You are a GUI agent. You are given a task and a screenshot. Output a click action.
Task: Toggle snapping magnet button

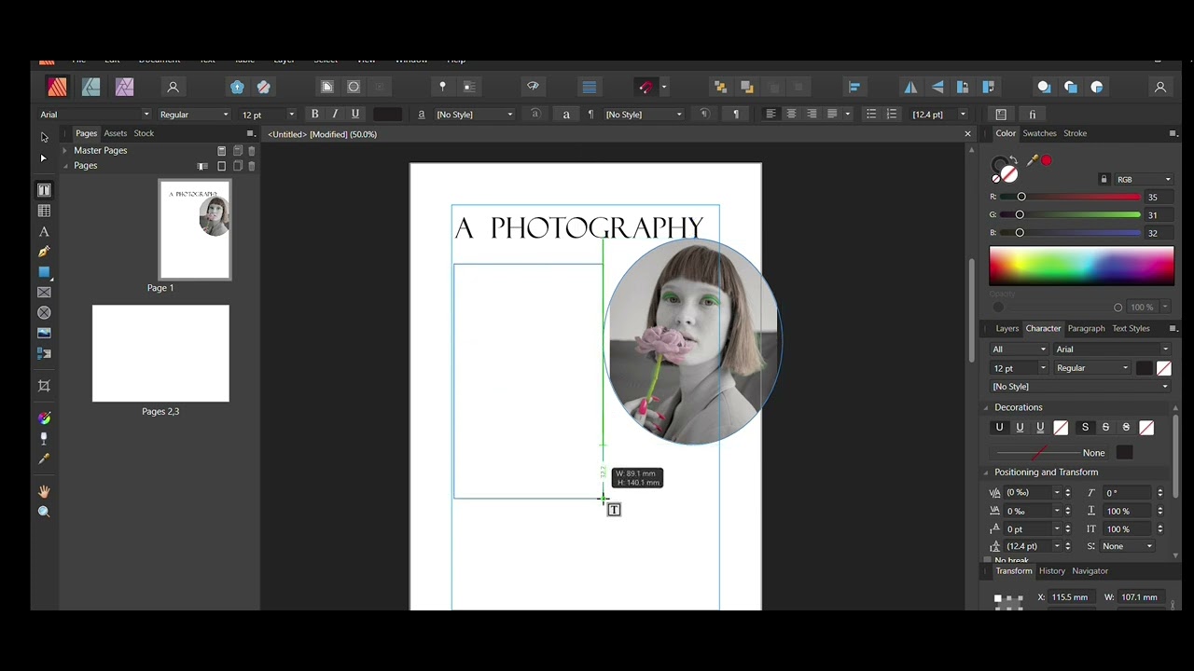(x=646, y=87)
